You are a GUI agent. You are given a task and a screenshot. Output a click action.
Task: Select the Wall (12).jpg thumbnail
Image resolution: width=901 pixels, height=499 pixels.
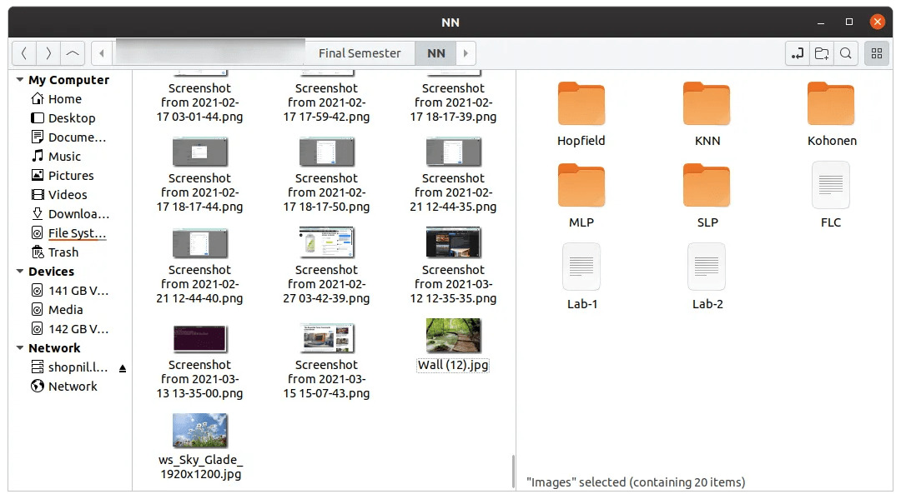pos(453,337)
